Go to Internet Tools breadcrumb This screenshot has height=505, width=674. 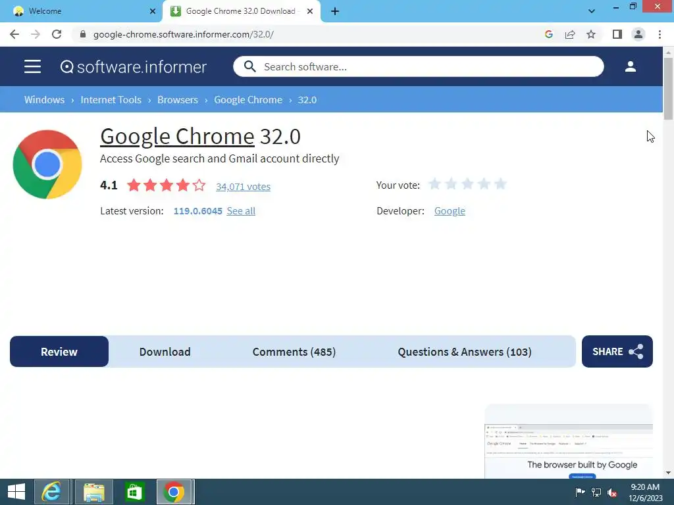point(111,100)
